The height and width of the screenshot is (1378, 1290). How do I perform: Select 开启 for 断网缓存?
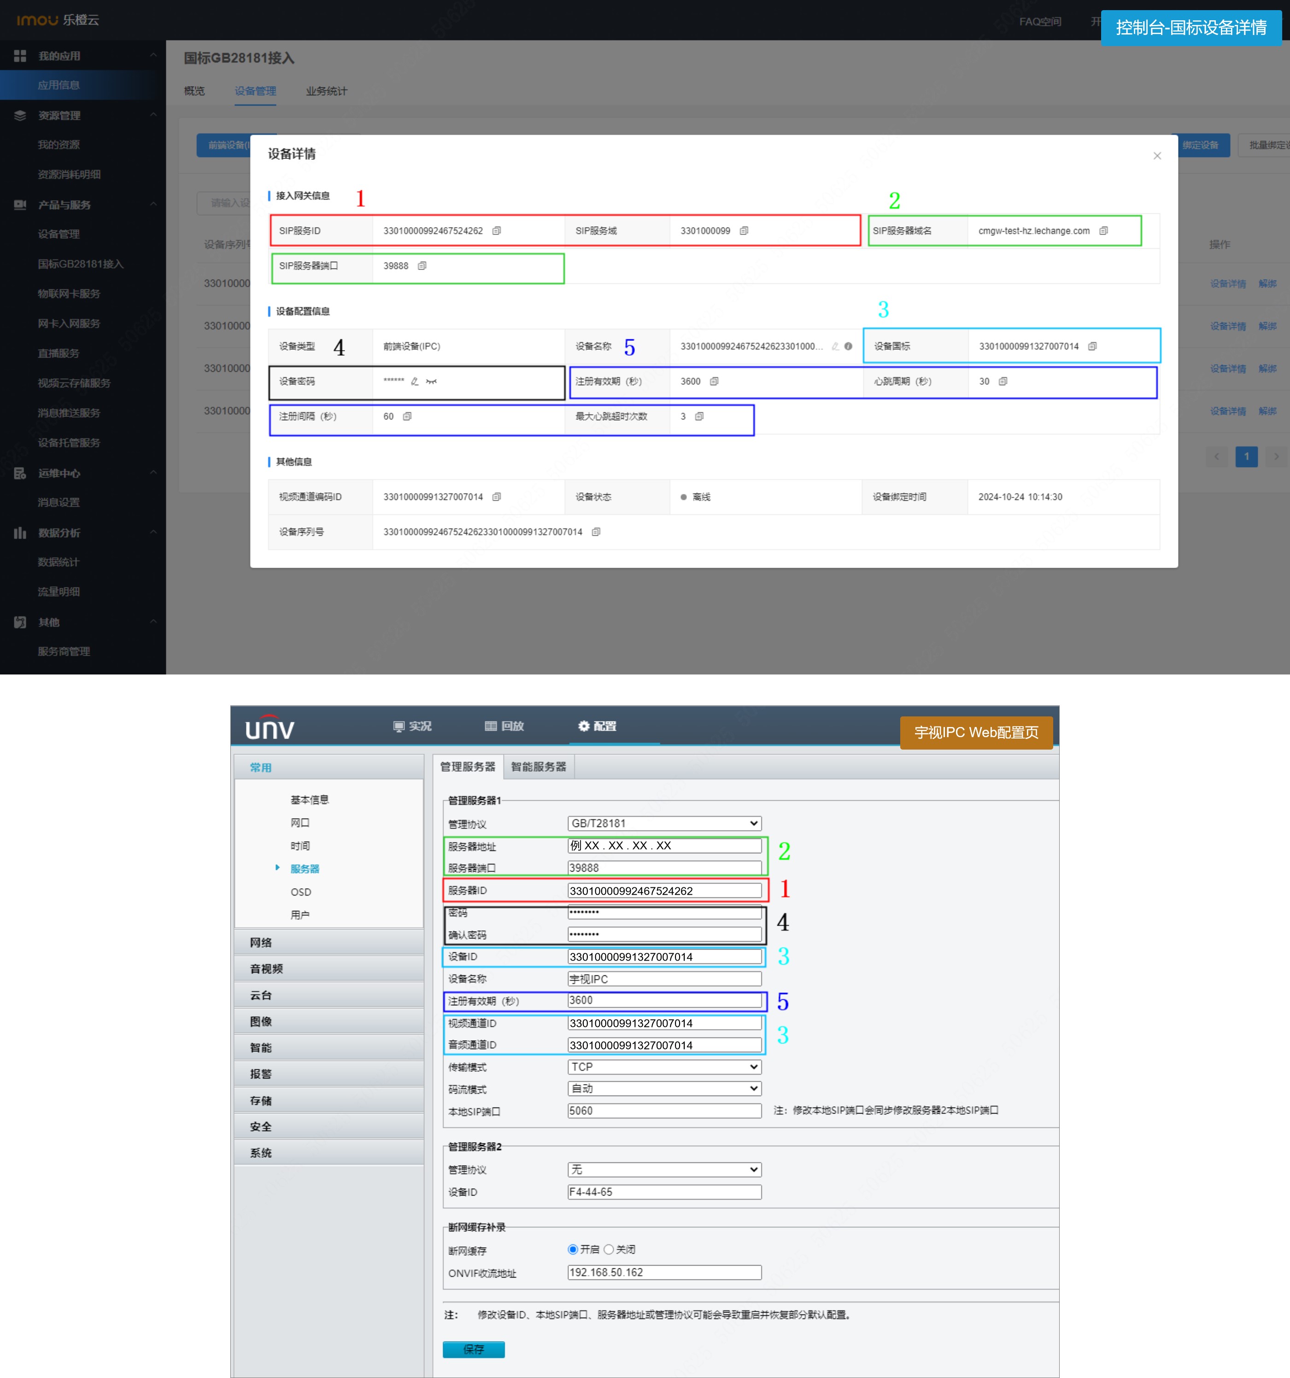573,1250
